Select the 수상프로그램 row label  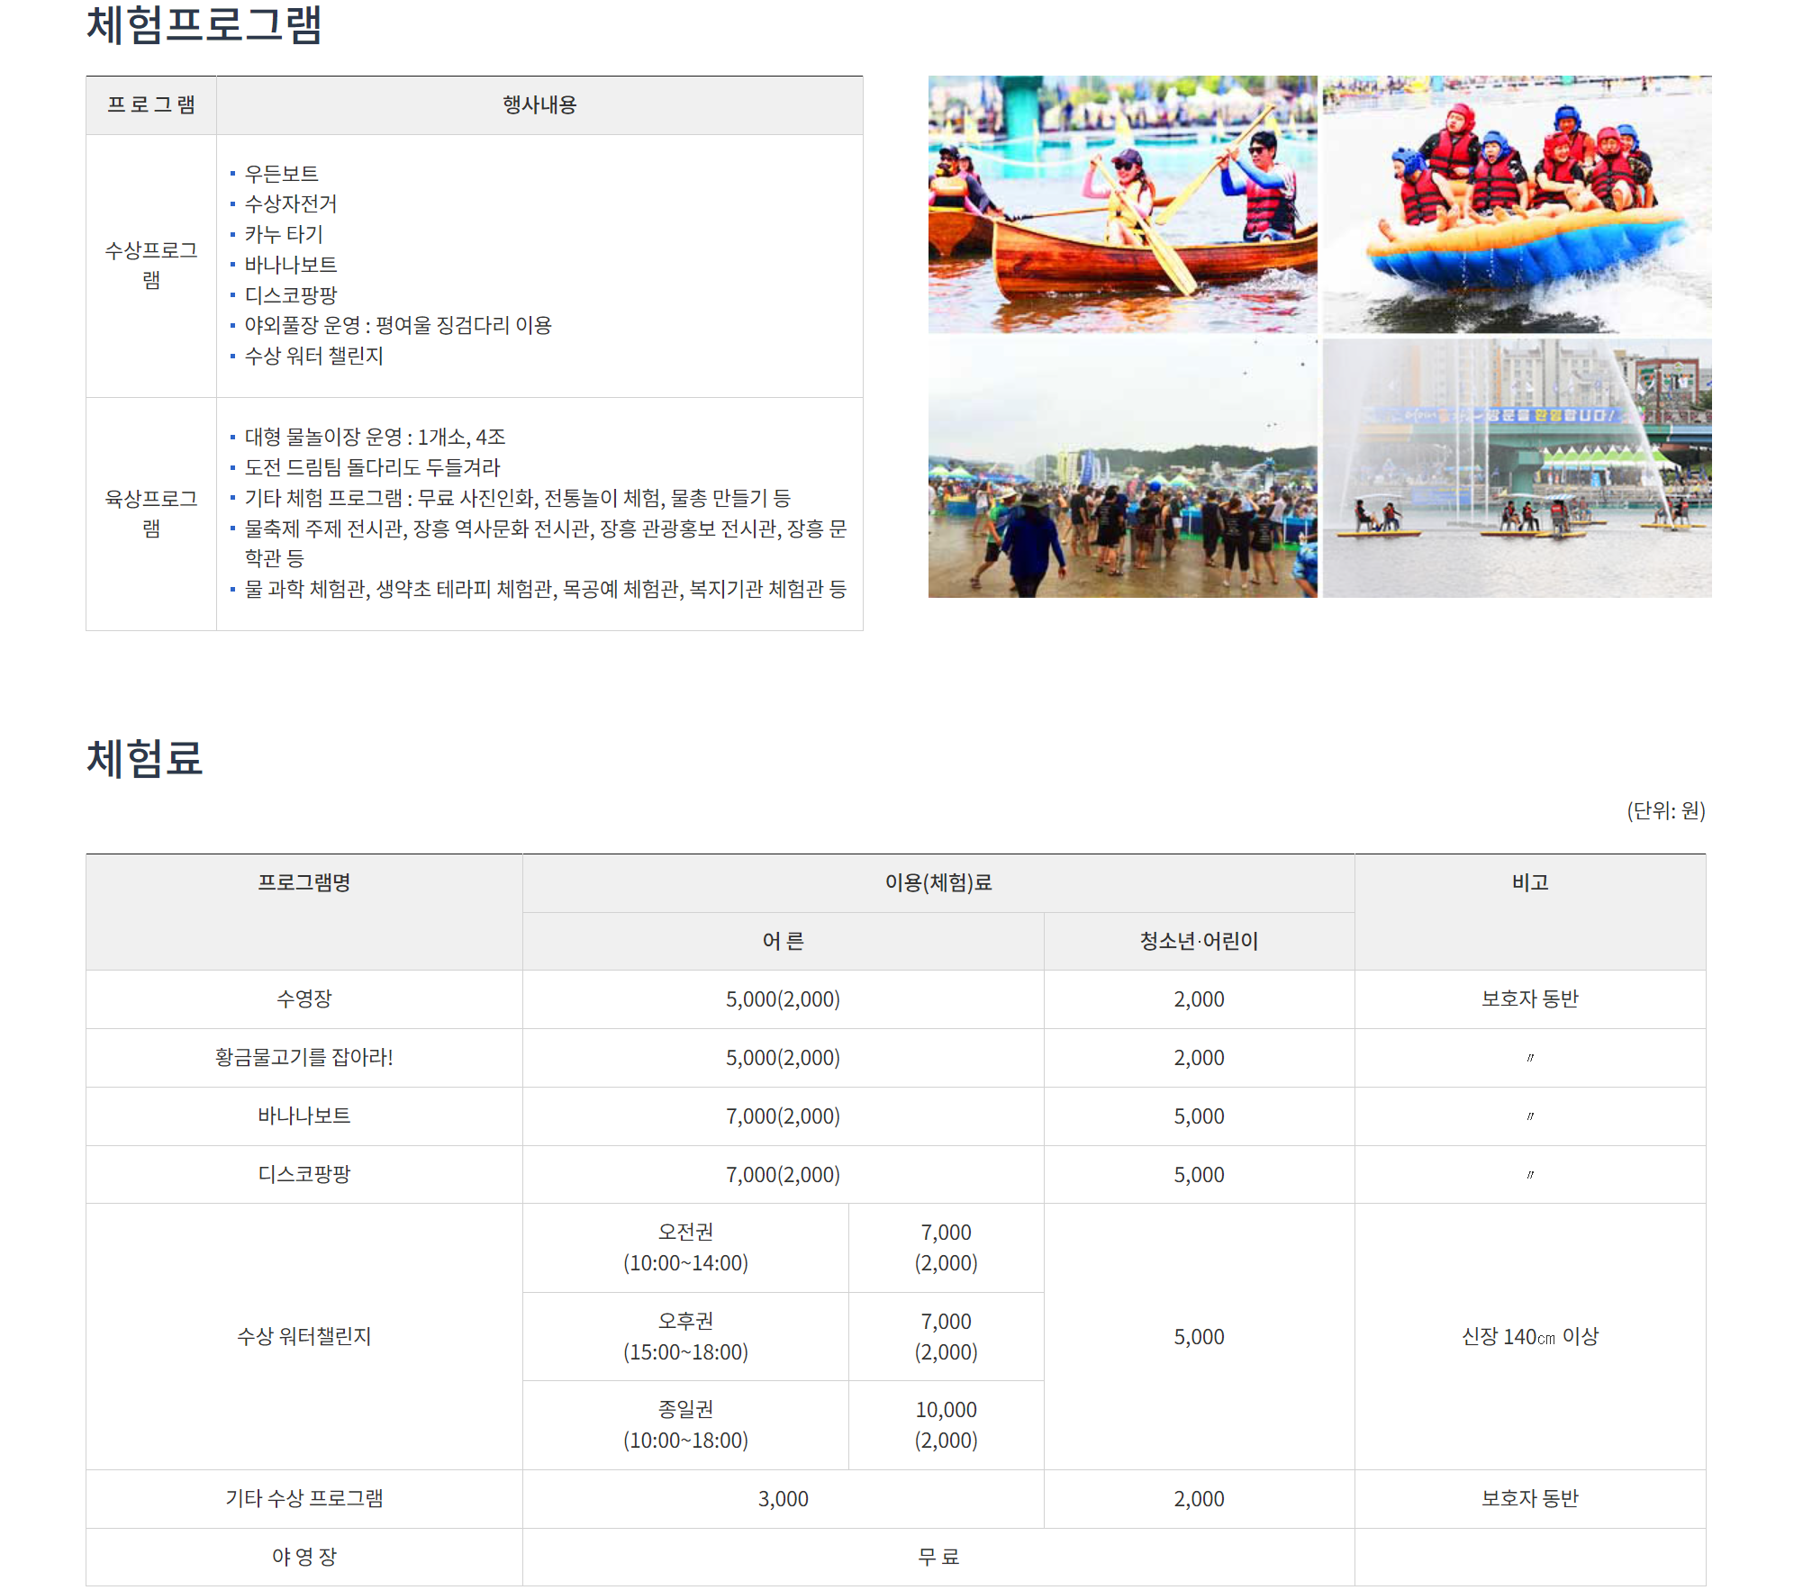point(151,265)
